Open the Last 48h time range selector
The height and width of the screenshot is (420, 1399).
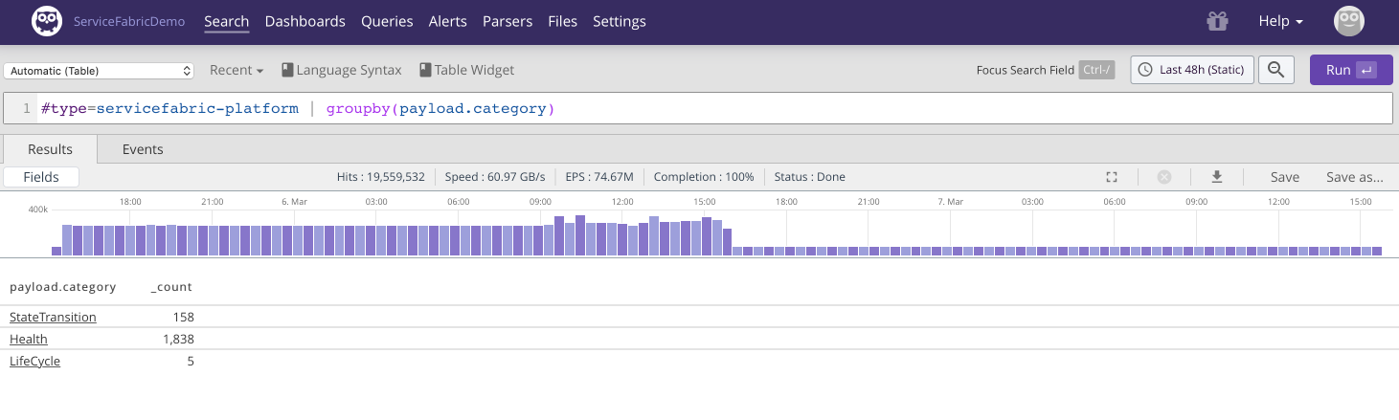[1192, 70]
